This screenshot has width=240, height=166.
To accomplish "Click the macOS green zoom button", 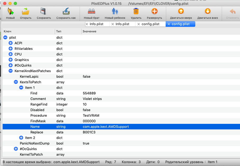I will coord(15,3).
